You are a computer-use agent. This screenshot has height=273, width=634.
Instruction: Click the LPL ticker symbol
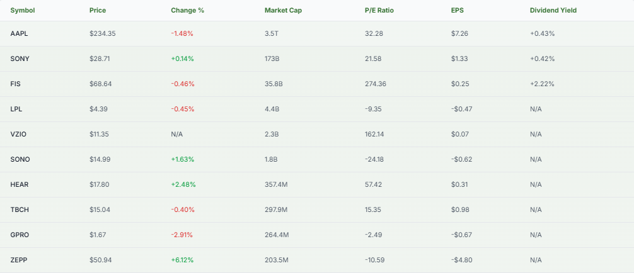16,109
